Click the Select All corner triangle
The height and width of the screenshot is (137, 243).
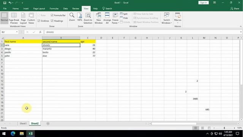(2, 38)
